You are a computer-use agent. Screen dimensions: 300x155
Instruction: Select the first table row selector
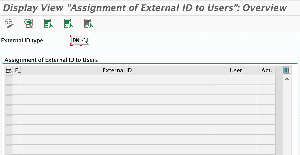(x=9, y=80)
